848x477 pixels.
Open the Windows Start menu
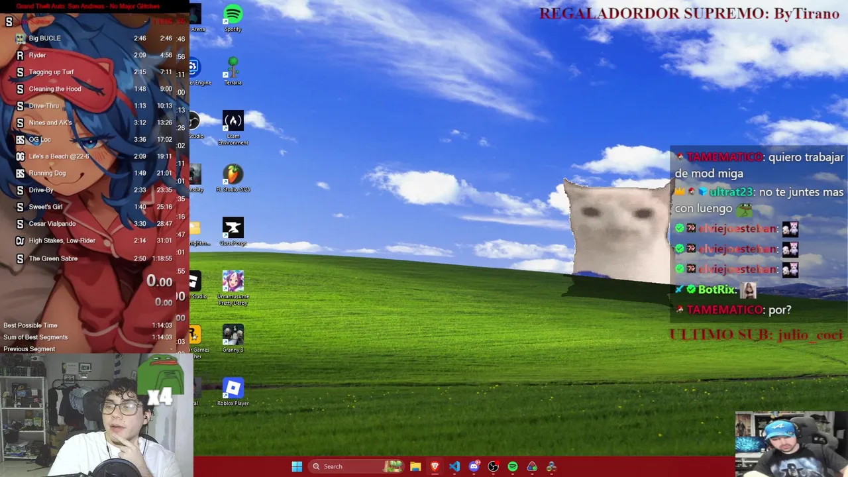coord(297,466)
